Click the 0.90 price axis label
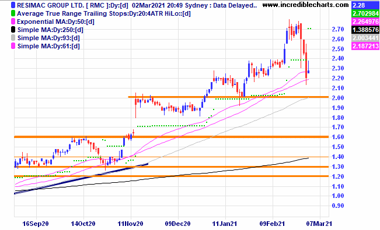 pos(338,206)
